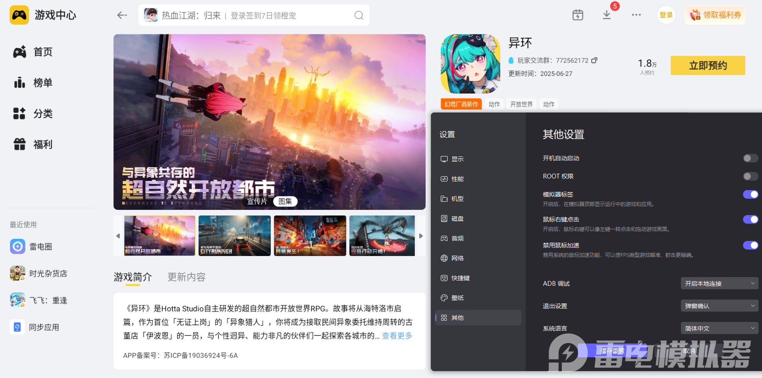The height and width of the screenshot is (378, 762).
Task: Open the ADB 调试 dropdown
Action: 719,284
